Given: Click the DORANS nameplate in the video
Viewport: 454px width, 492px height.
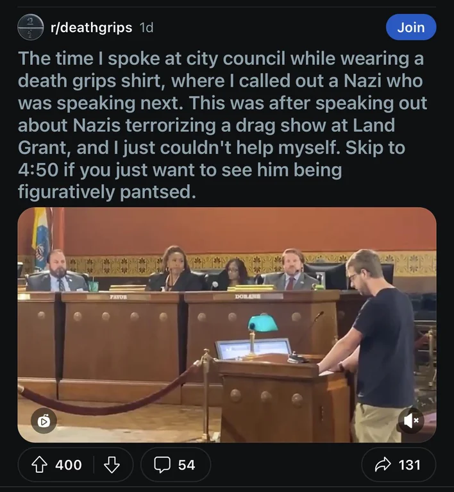Looking at the screenshot, I should (248, 296).
